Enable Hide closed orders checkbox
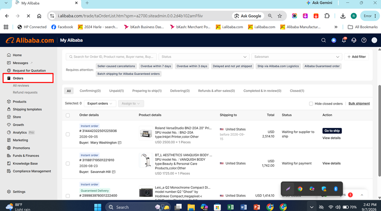Screen dimensions: 381x211 coord(311,104)
